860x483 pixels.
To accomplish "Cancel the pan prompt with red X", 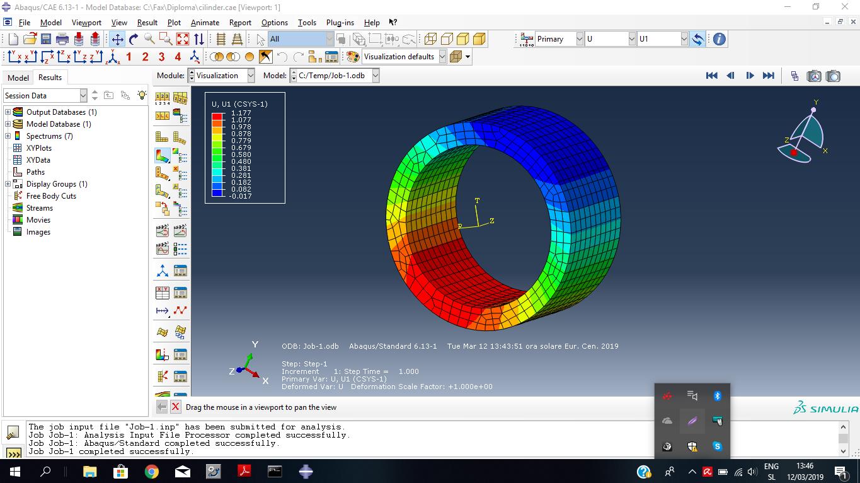I will click(176, 407).
